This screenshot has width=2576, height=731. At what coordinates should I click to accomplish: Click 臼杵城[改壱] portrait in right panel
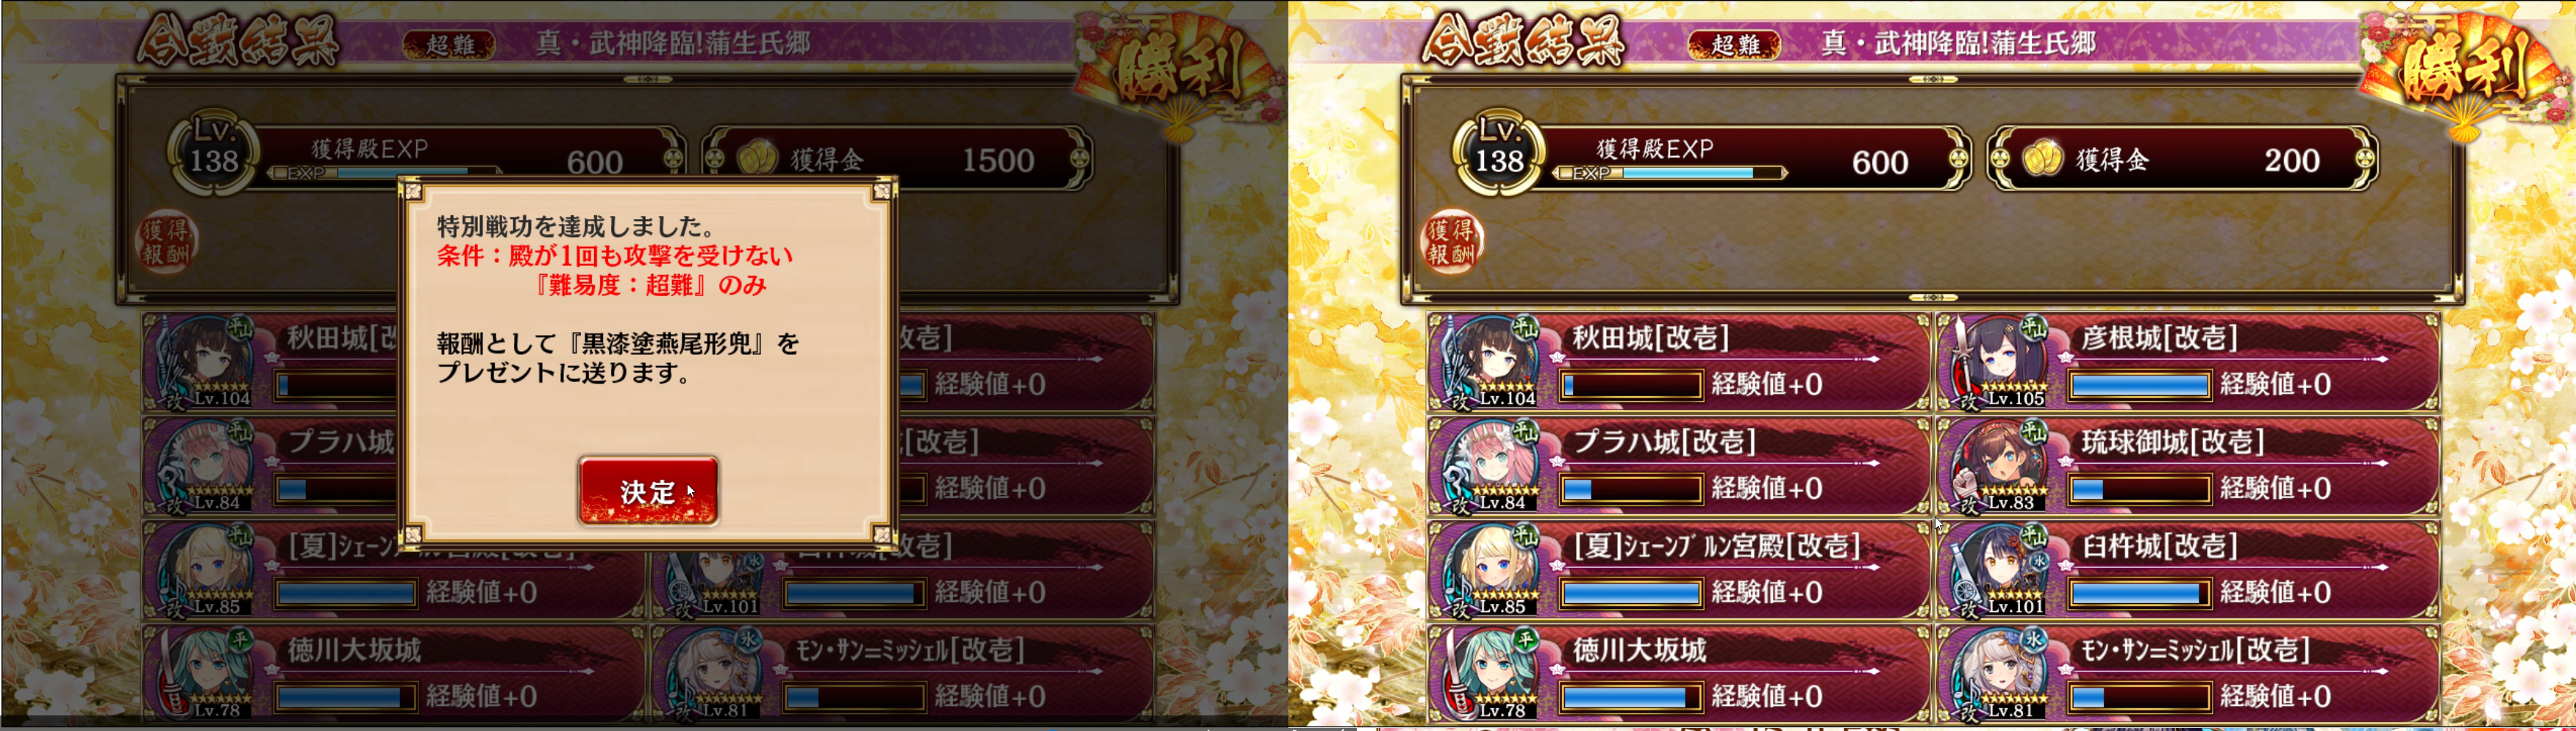1994,570
